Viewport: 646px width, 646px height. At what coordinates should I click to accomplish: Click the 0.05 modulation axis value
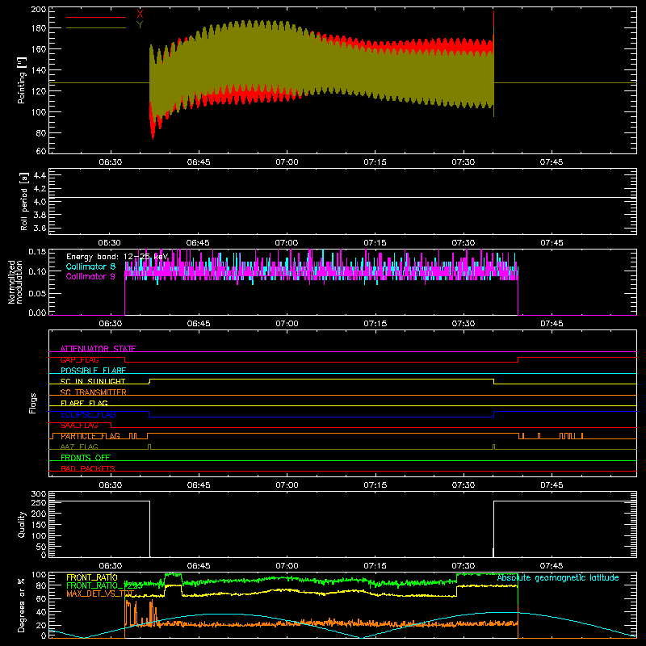pyautogui.click(x=37, y=293)
